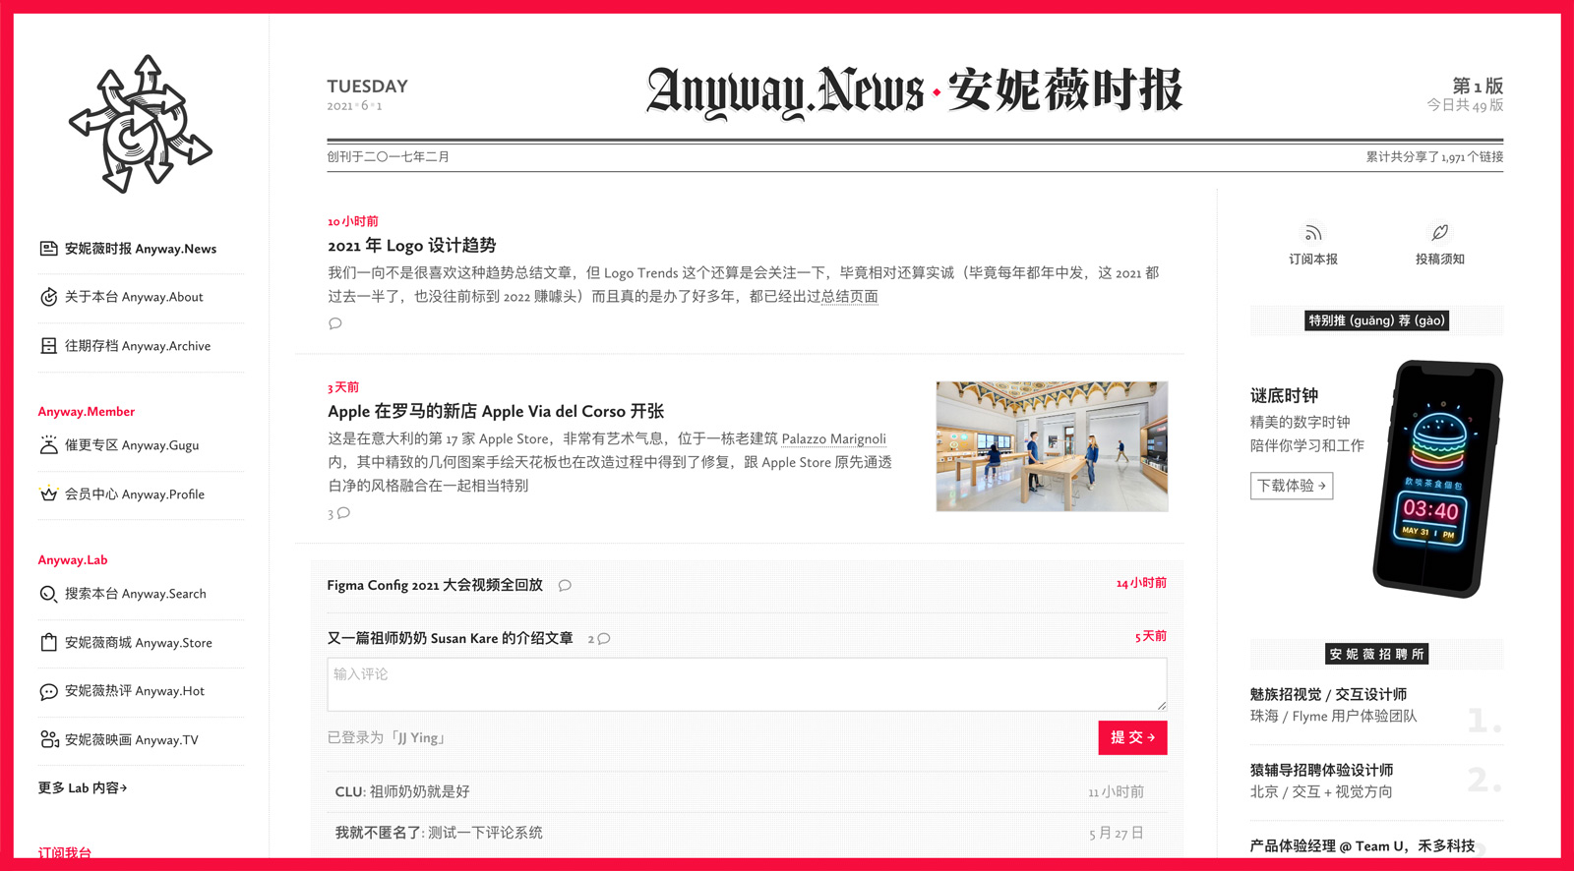Click the 谜底时钟 phone advertisement image
This screenshot has height=871, width=1574.
1437,479
